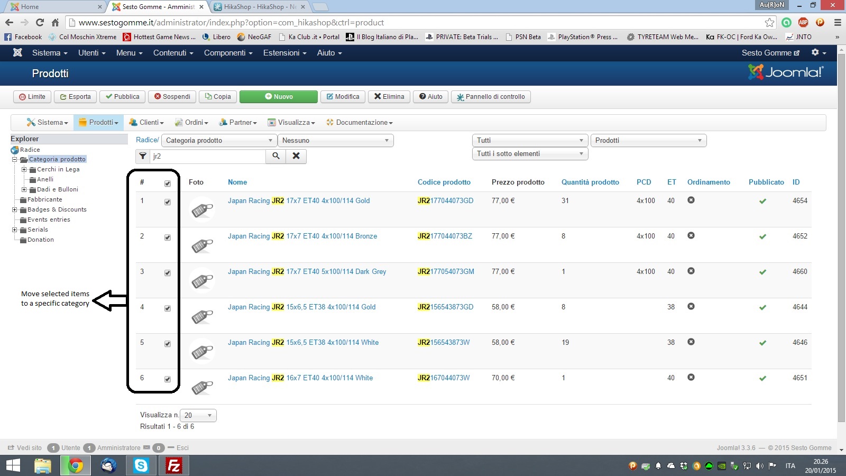Open the Windows Start button

(13, 465)
